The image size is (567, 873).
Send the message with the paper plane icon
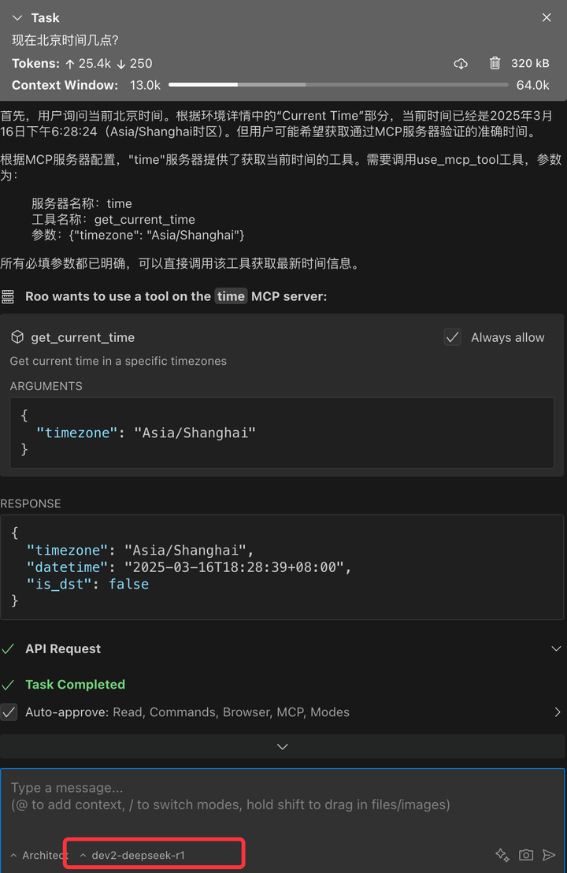549,855
